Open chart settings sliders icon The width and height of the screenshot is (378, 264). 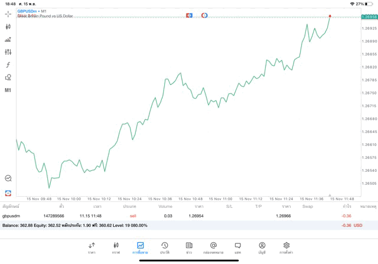coord(8,52)
